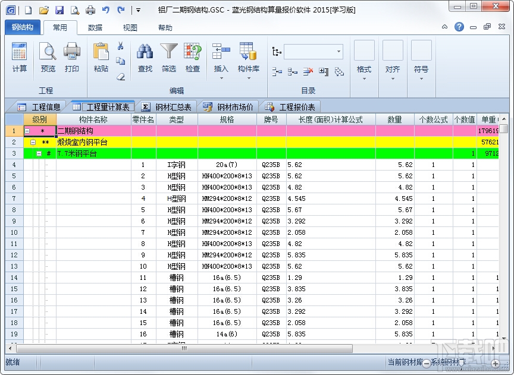Click the insert-child-node icon under 目录
Screen dimensions: 514x375
click(x=293, y=71)
